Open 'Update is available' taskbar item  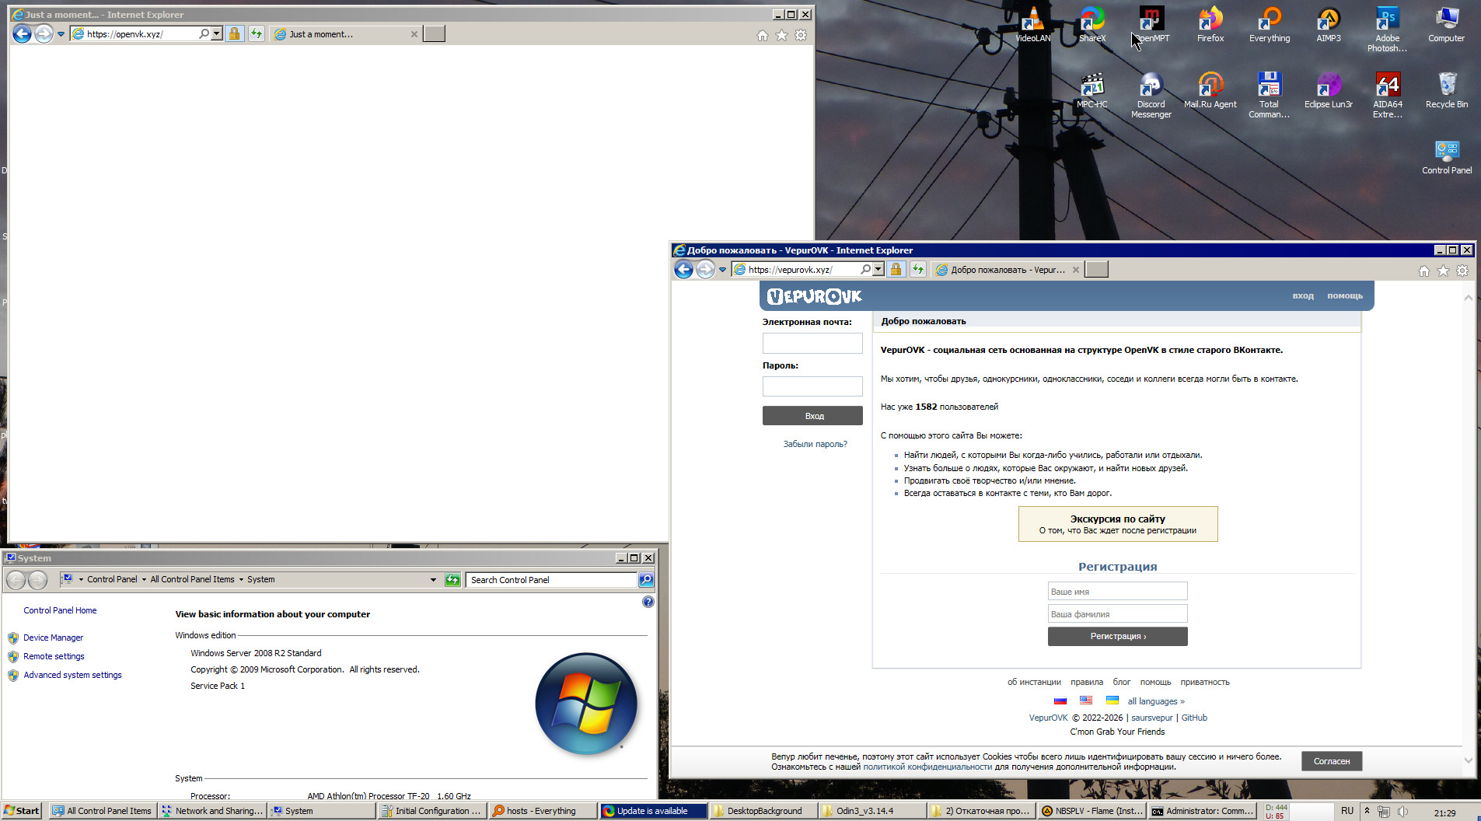[x=653, y=811]
